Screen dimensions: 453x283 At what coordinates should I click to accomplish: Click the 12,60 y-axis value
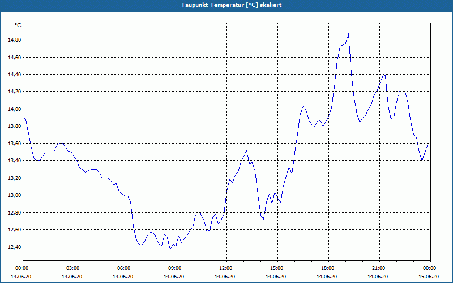(x=15, y=230)
